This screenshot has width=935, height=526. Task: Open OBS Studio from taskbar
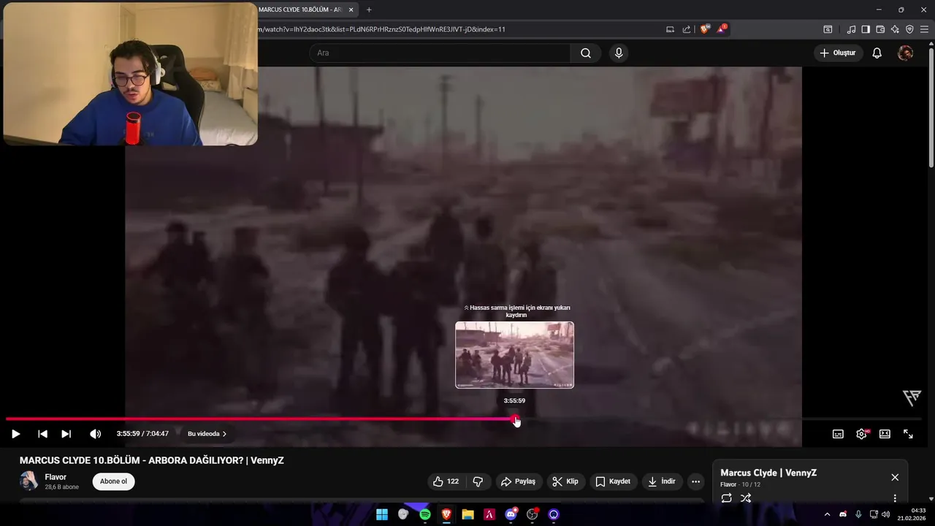533,514
